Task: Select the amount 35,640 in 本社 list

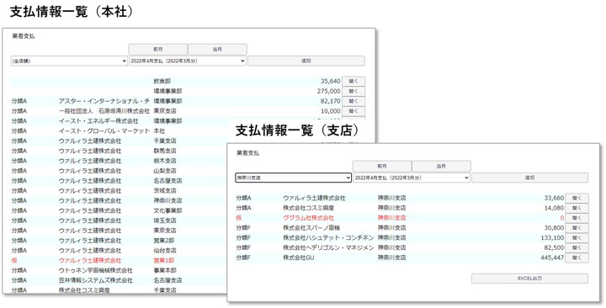Action: pyautogui.click(x=331, y=81)
